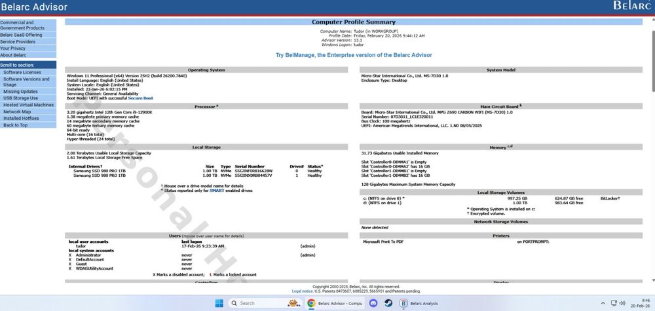Click the Local Storage Volumes header
Screen dimensions: 655x311
click(x=501, y=192)
